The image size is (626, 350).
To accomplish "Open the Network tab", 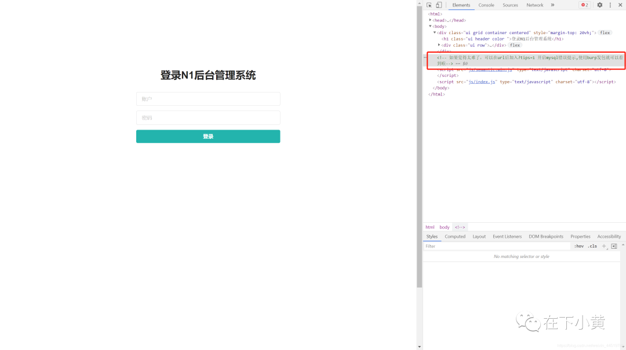I will (534, 5).
